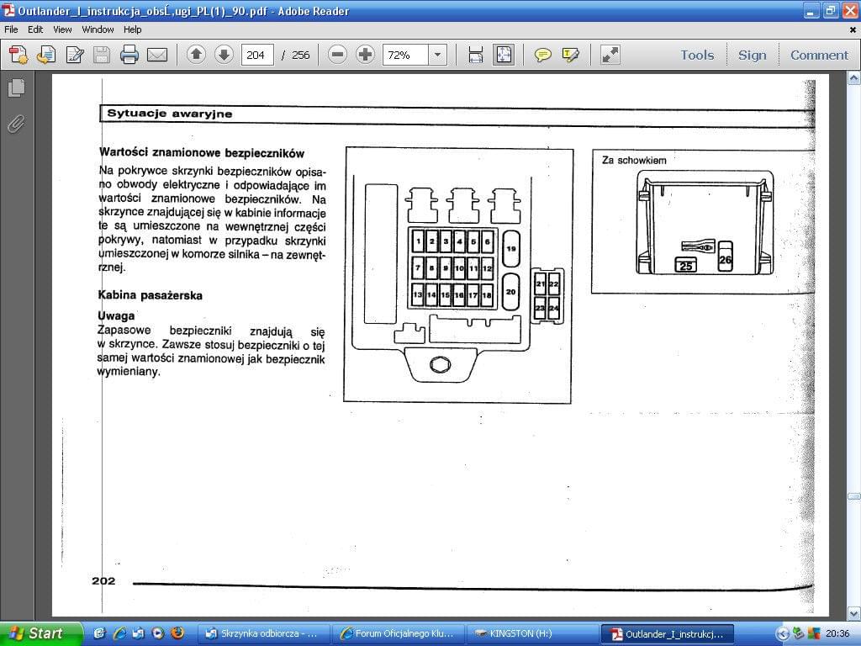The image size is (861, 646).
Task: Launch Firefox from quick launch
Action: [177, 633]
